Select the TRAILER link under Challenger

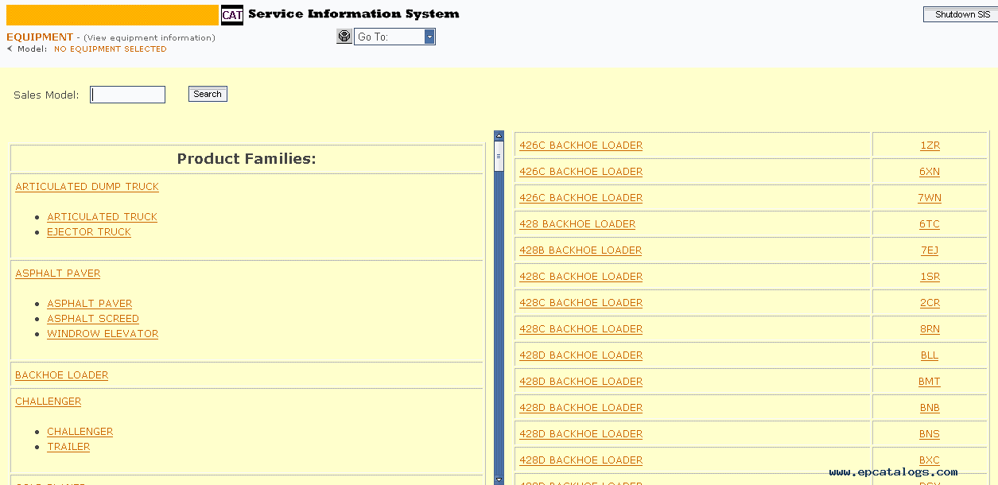[68, 447]
